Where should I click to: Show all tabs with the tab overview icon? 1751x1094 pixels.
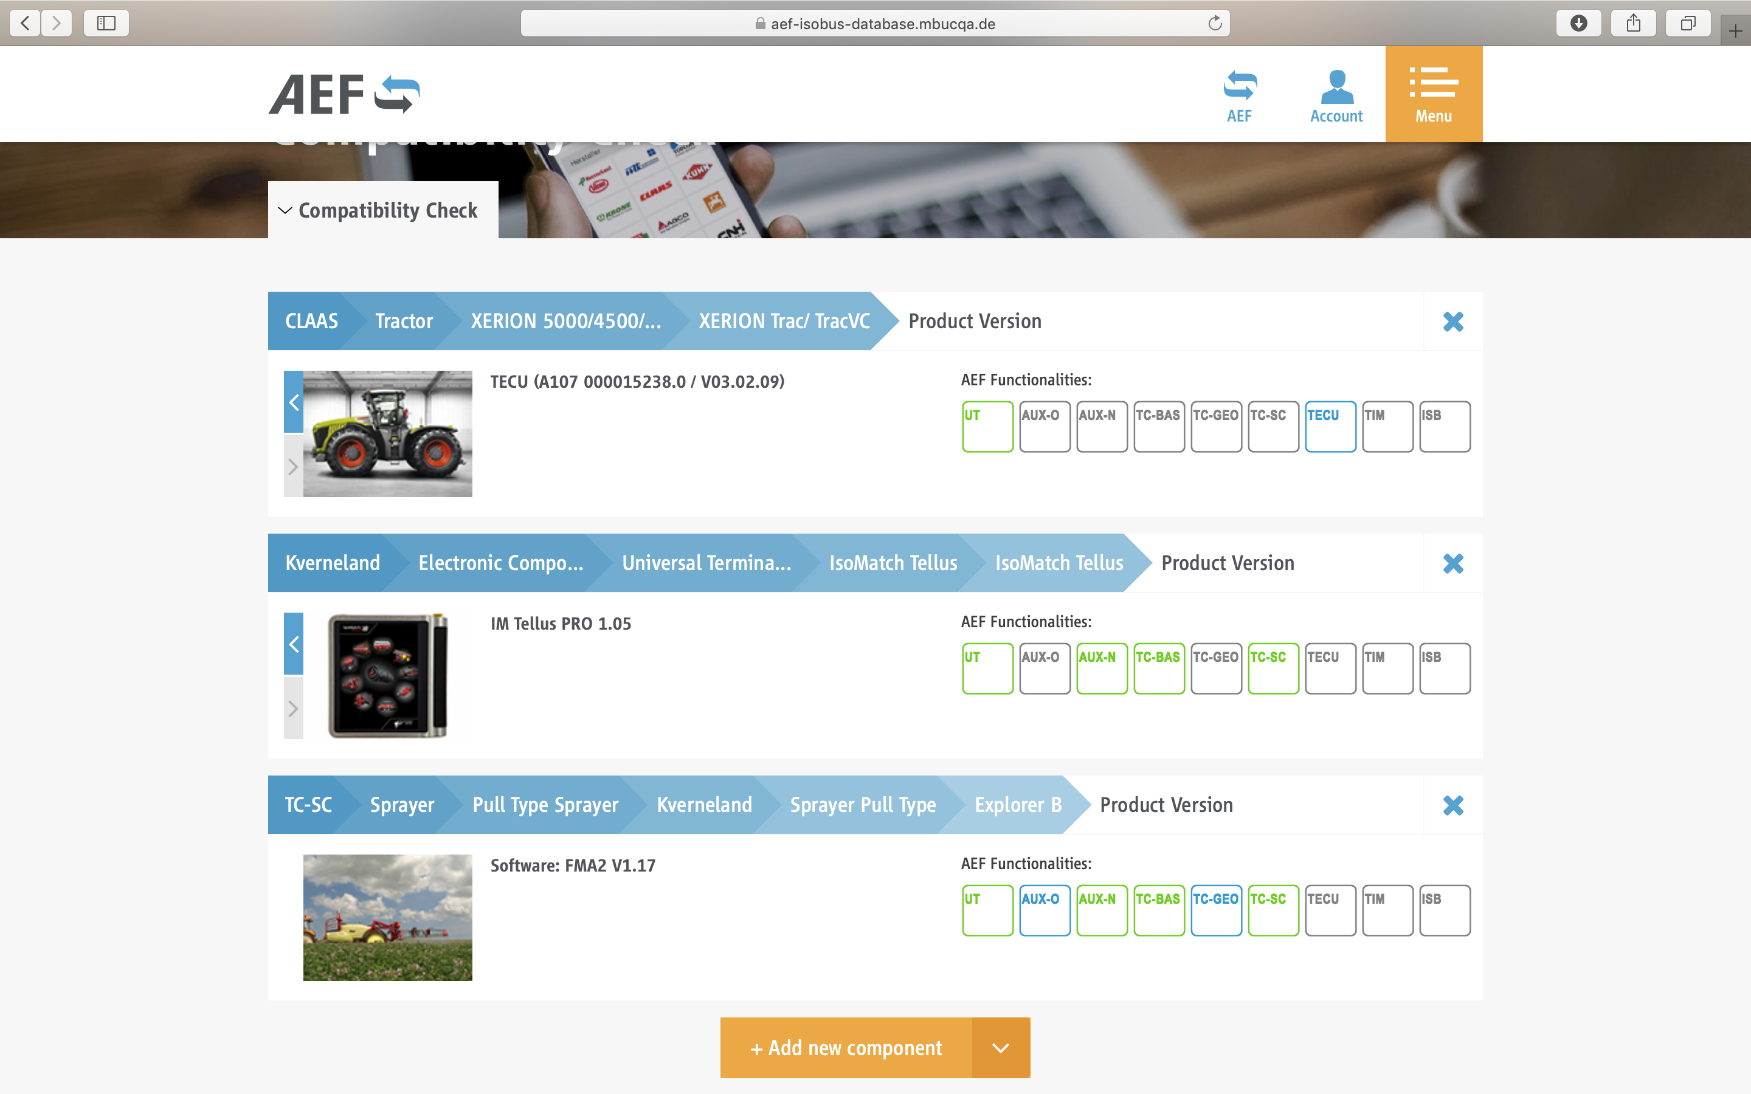tap(1688, 23)
